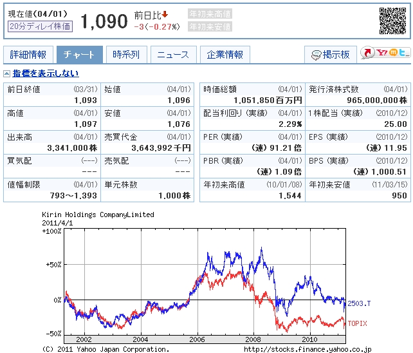This screenshot has height=353, width=413.
Task: Click the Twitter t share icon
Action: click(402, 53)
